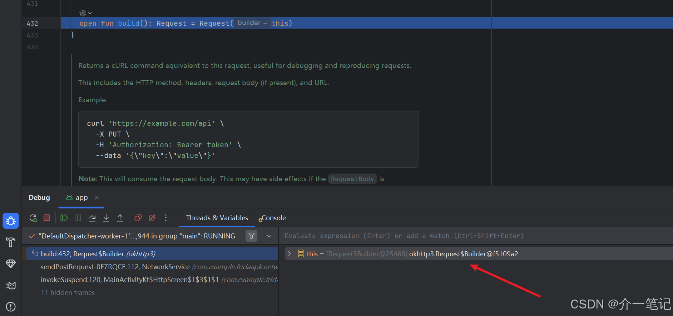Select the 'this' Request$Builder variable

tap(479, 254)
